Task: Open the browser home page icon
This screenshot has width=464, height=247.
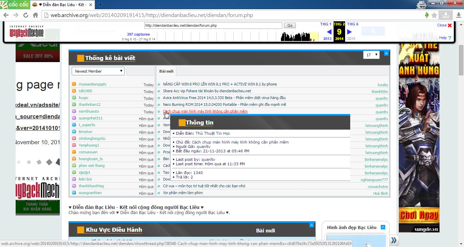Action: coord(35,15)
